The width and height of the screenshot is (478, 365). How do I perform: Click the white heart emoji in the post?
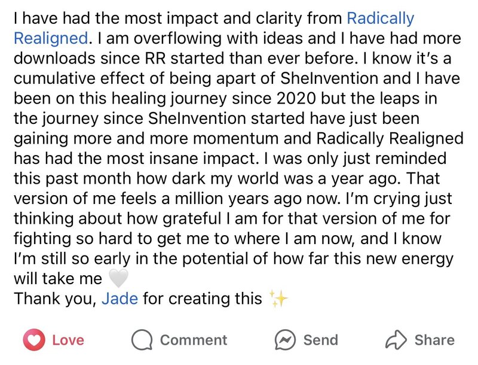(118, 278)
